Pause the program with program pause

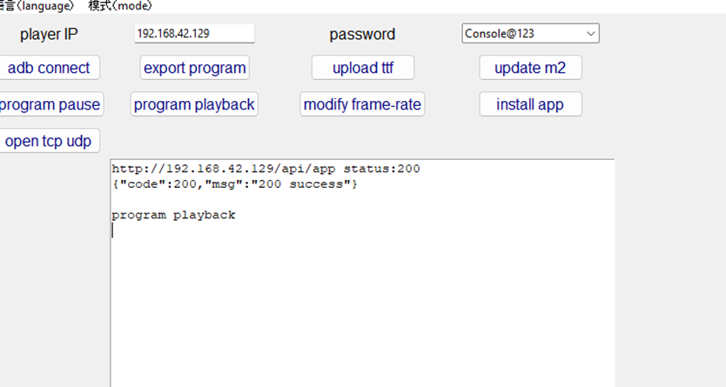pyautogui.click(x=50, y=104)
